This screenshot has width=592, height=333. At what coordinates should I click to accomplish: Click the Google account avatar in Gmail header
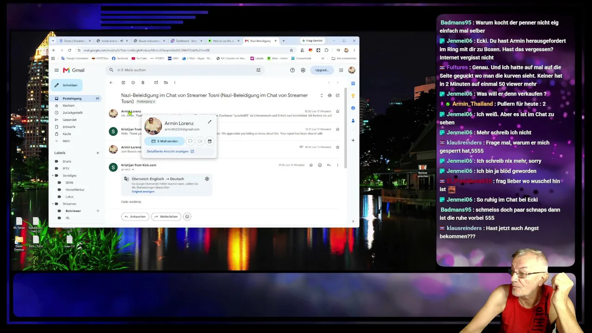(x=352, y=70)
